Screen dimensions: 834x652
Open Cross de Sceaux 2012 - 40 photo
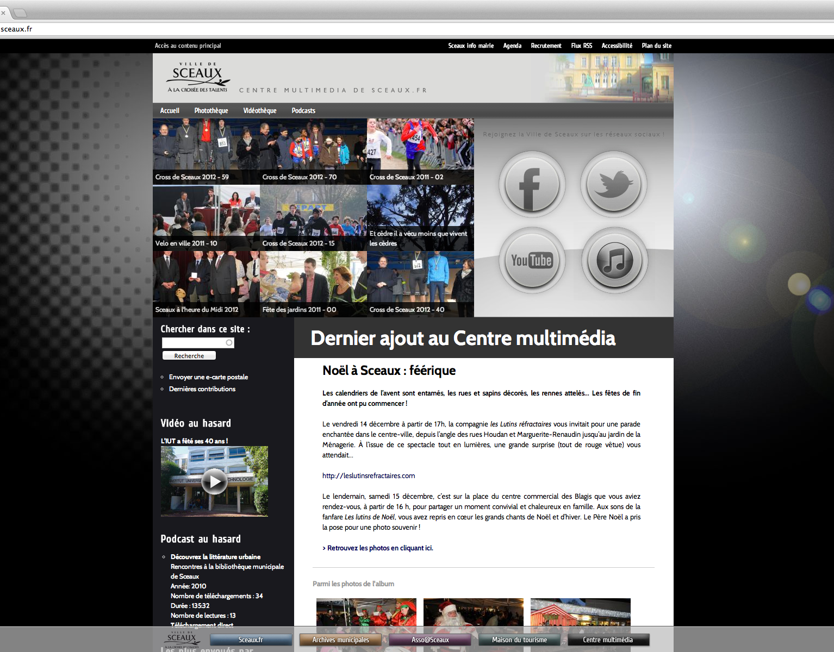pos(420,284)
